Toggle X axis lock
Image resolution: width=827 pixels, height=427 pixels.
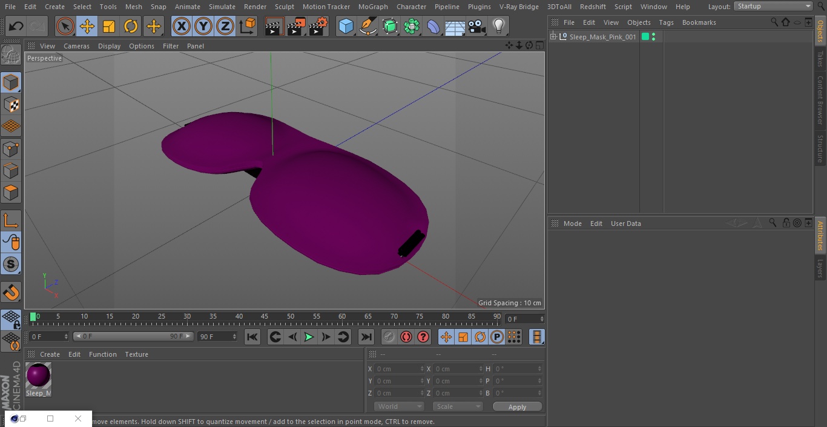[182, 26]
